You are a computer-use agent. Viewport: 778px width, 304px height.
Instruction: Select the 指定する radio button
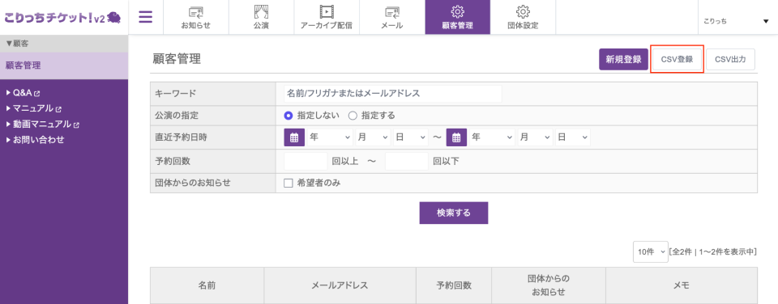(353, 116)
